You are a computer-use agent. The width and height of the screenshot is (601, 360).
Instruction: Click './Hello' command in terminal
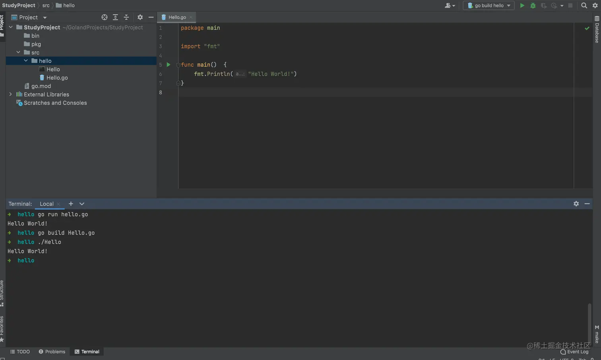coord(50,242)
